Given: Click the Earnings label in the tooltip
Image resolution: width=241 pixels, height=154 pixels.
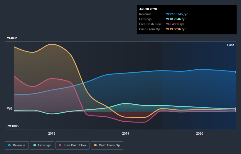Looking at the screenshot, I should (x=145, y=19).
